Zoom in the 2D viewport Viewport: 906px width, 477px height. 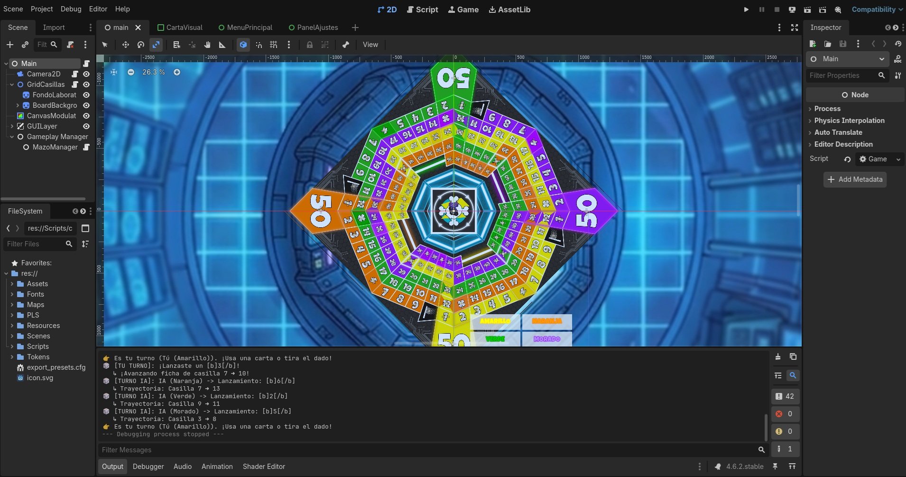177,72
